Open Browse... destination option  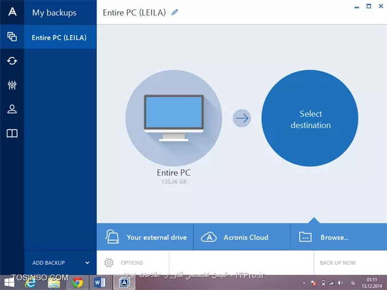coord(338,237)
